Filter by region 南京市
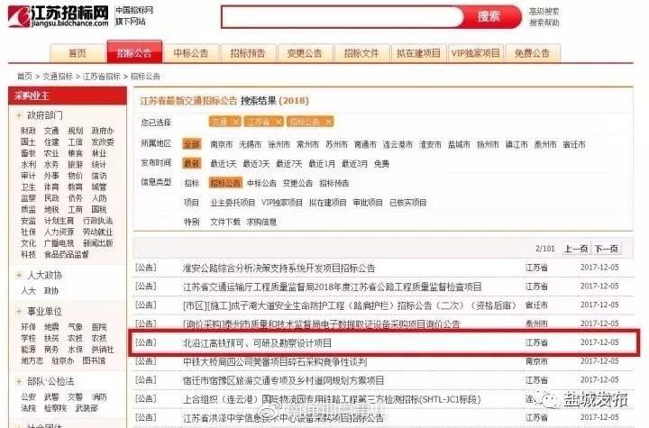 (x=222, y=144)
